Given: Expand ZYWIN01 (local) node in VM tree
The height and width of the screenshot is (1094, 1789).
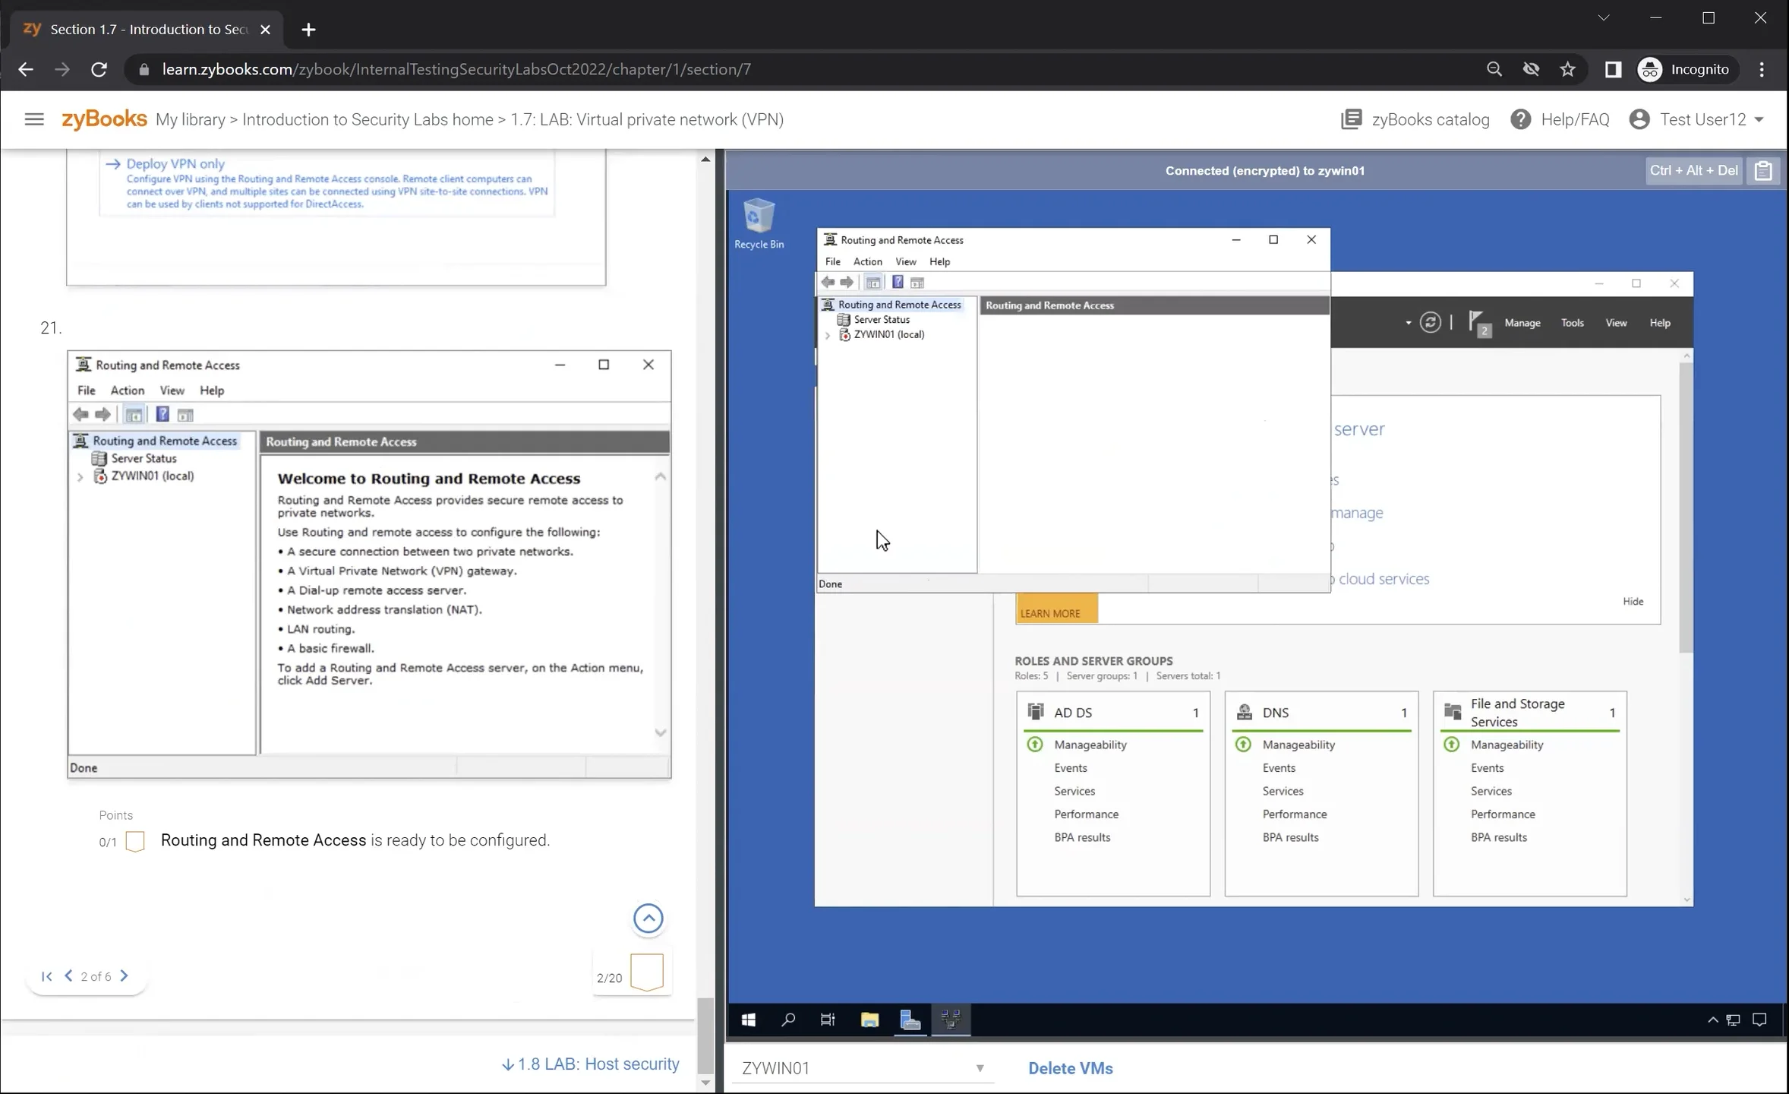Looking at the screenshot, I should pyautogui.click(x=827, y=335).
